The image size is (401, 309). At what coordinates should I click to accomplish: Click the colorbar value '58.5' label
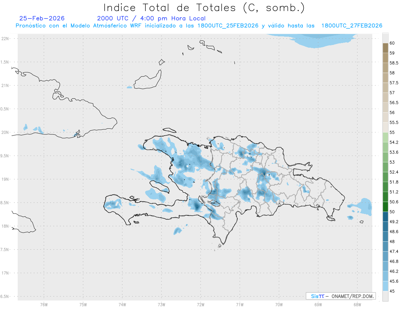coord(394,63)
